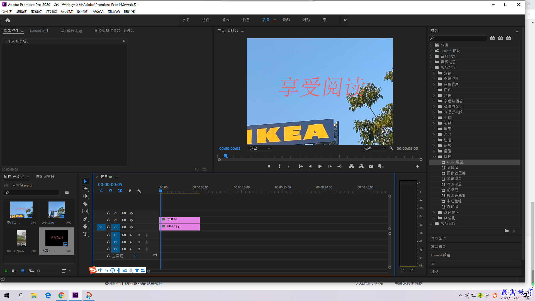Select the Track Select Forward tool
This screenshot has width=535, height=301.
(85, 189)
